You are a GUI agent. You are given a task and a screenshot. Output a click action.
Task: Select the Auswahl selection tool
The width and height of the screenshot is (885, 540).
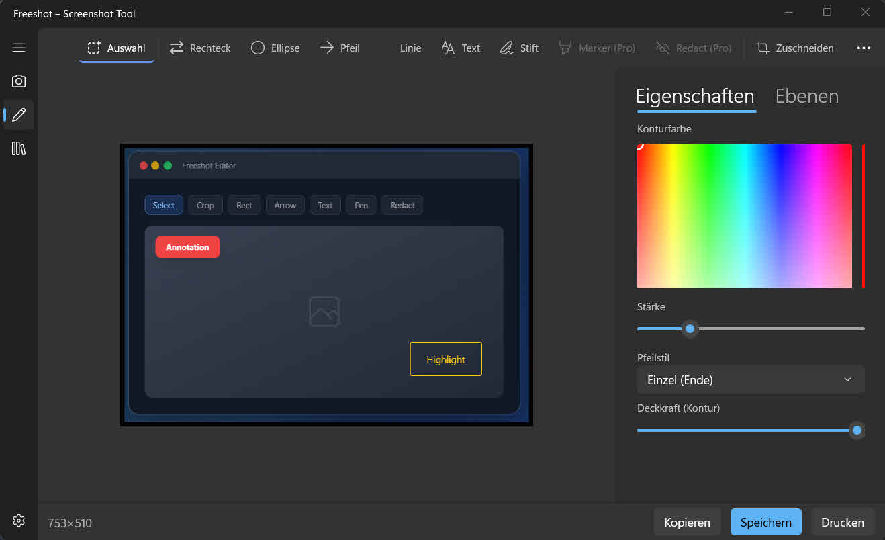(117, 48)
